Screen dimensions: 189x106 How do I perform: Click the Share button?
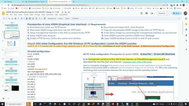click(x=177, y=13)
